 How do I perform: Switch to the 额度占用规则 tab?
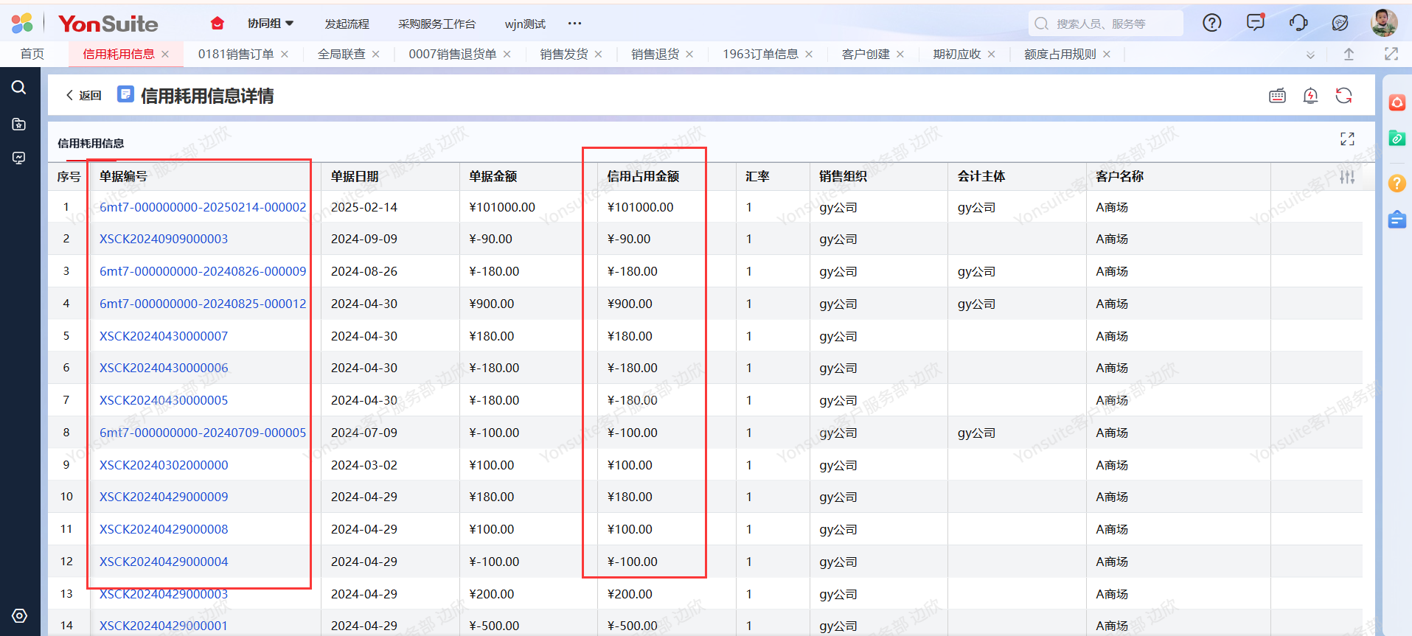point(1060,55)
